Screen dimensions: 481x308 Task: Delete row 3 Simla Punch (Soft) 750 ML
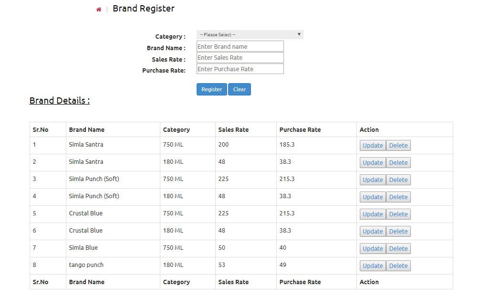[x=398, y=180]
